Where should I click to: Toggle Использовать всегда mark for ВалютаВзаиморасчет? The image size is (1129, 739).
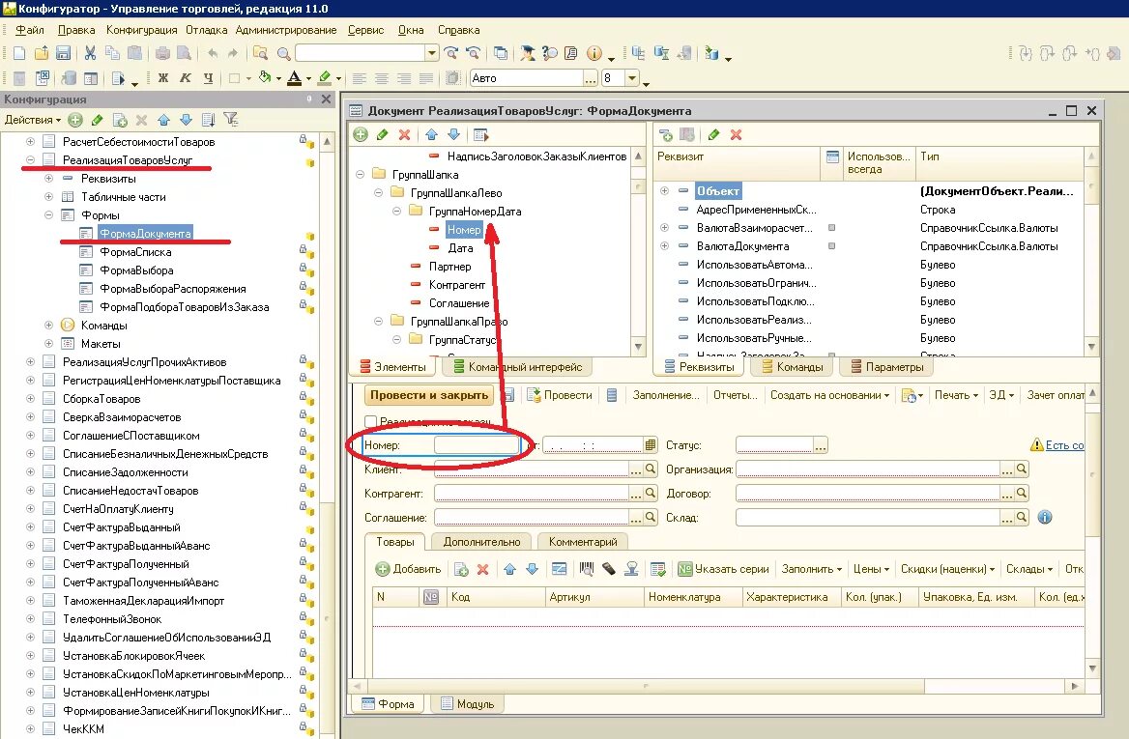tap(831, 227)
